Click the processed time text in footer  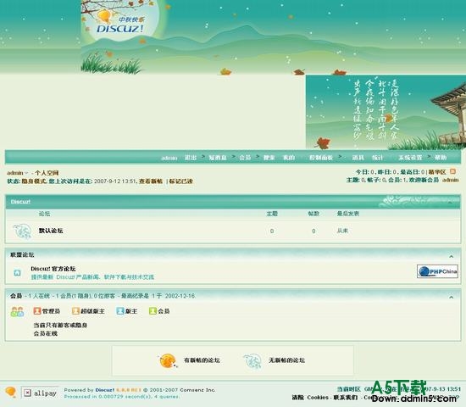coord(122,397)
